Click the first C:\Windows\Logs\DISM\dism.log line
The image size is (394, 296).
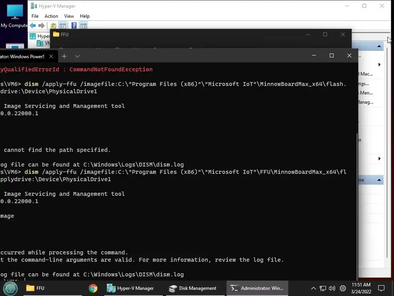92,165
